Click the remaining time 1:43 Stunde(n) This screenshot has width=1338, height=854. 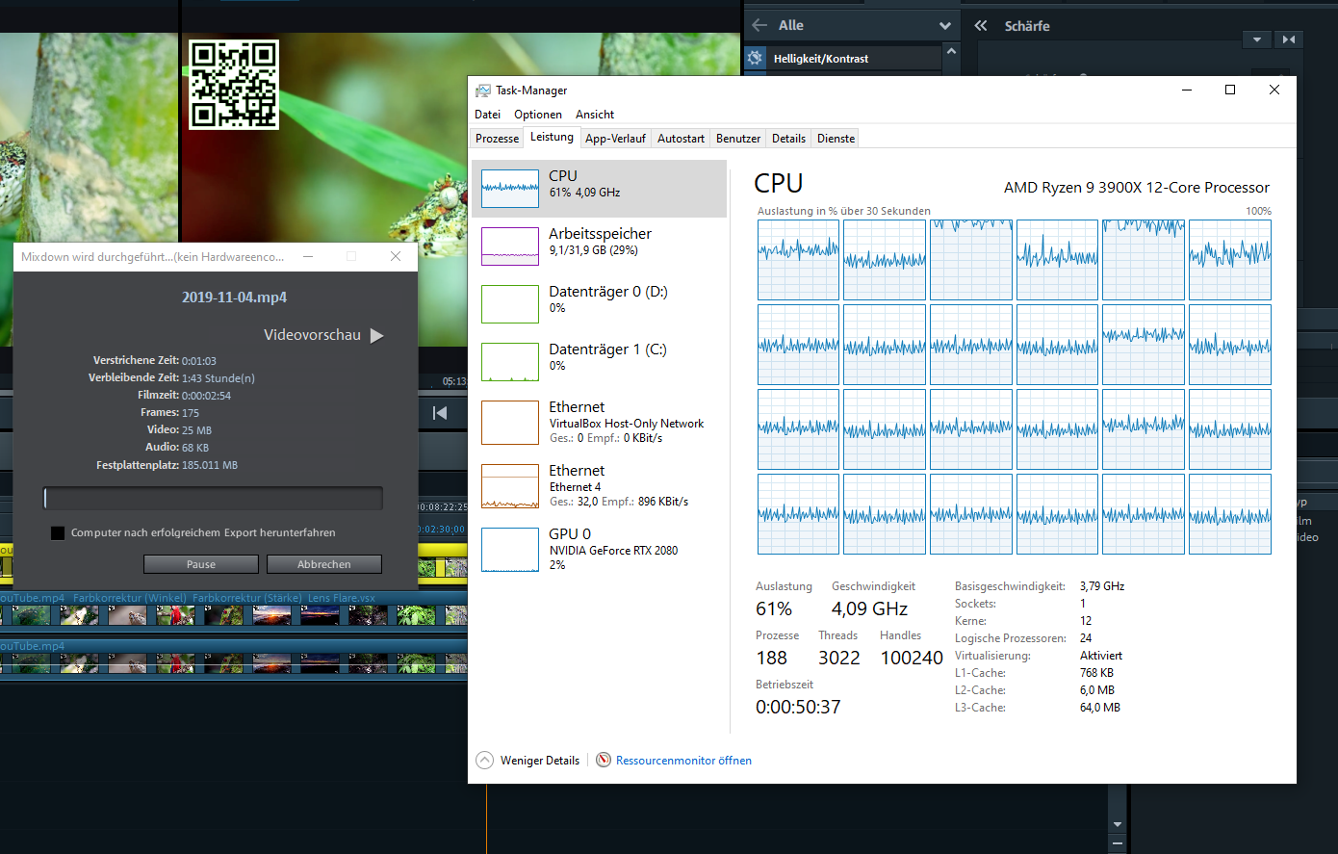219,378
